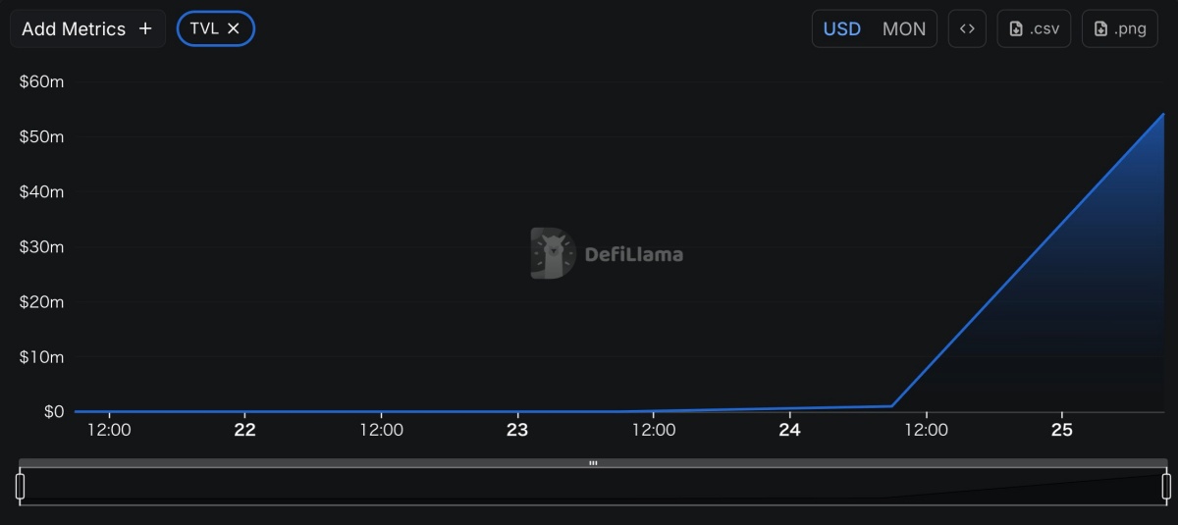
Task: Click the DefiLlama llama logo watermark
Action: coord(553,253)
